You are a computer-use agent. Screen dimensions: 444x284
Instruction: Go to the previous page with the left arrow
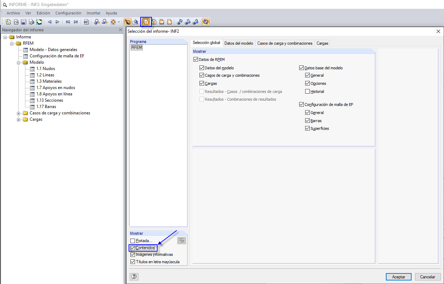tap(50, 22)
